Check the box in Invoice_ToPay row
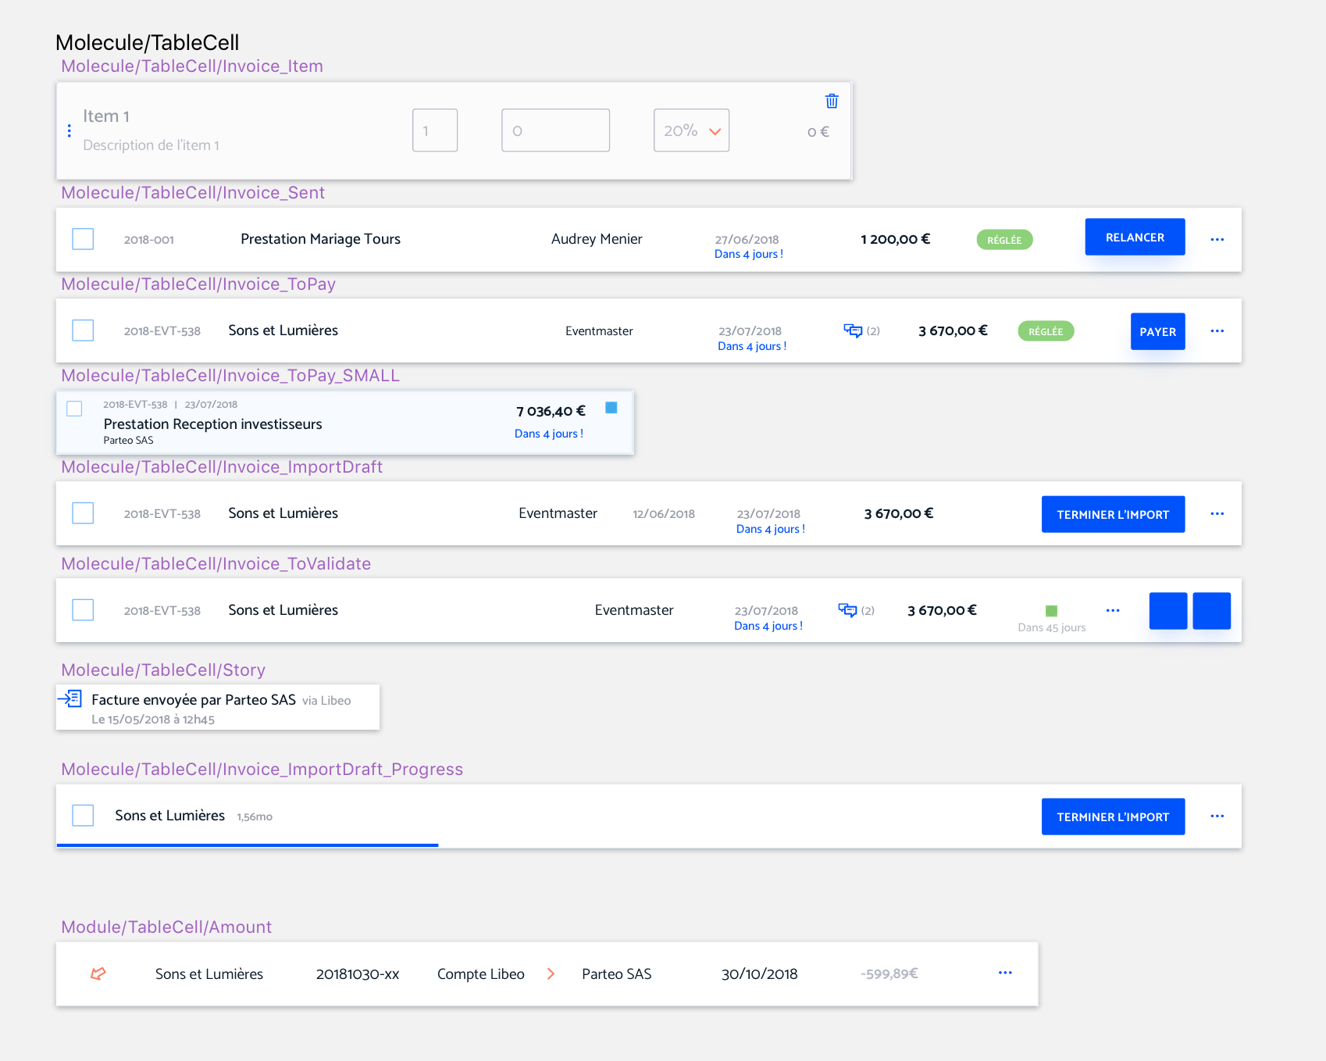This screenshot has width=1326, height=1061. coord(83,330)
